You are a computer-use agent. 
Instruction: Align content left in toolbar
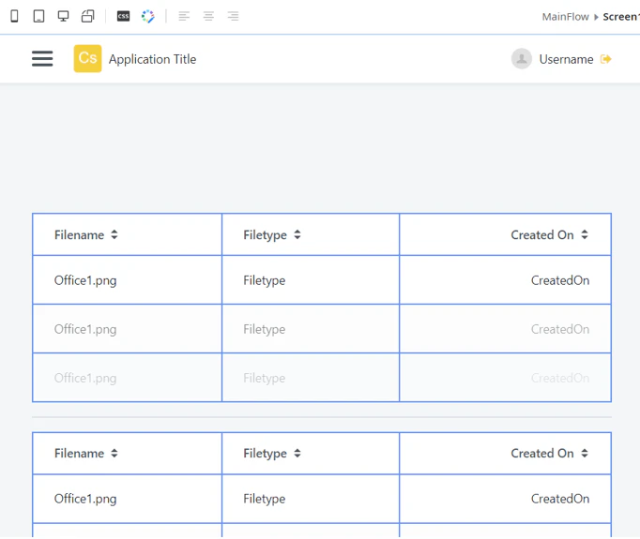click(x=184, y=16)
